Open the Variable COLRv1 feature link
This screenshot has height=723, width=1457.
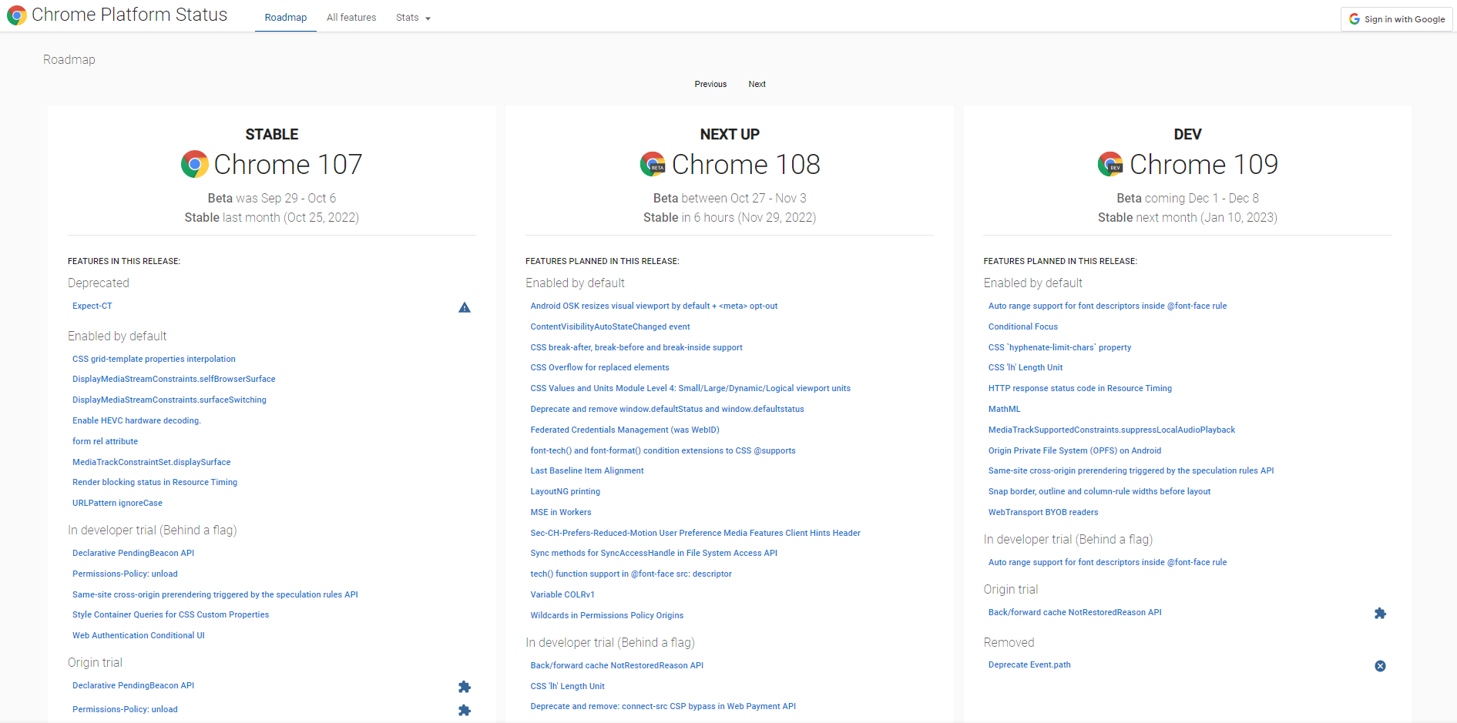click(x=562, y=594)
